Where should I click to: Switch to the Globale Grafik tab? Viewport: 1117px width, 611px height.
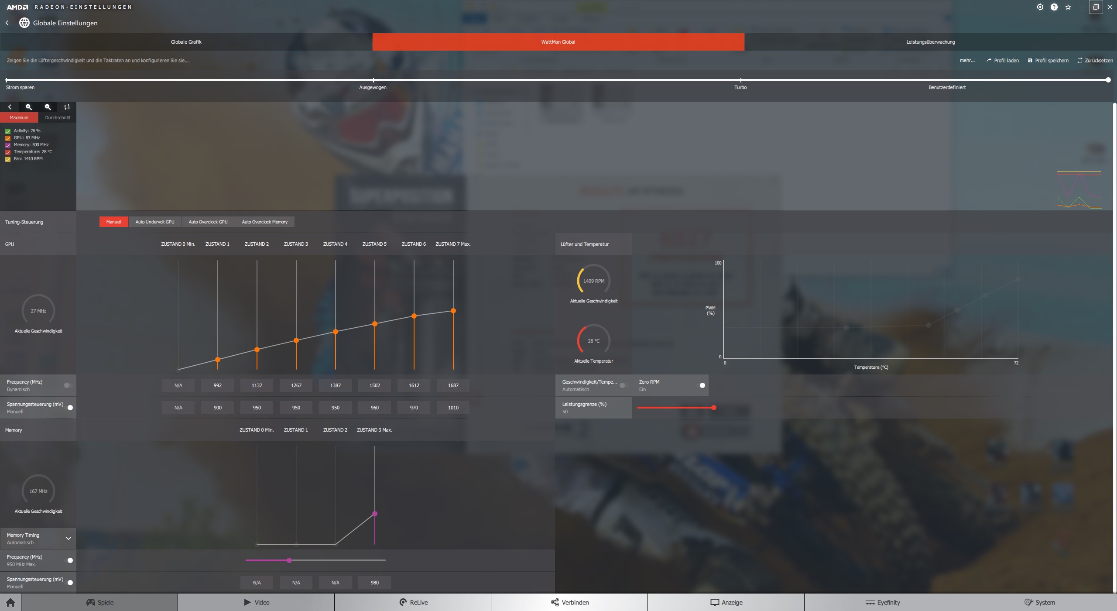186,42
